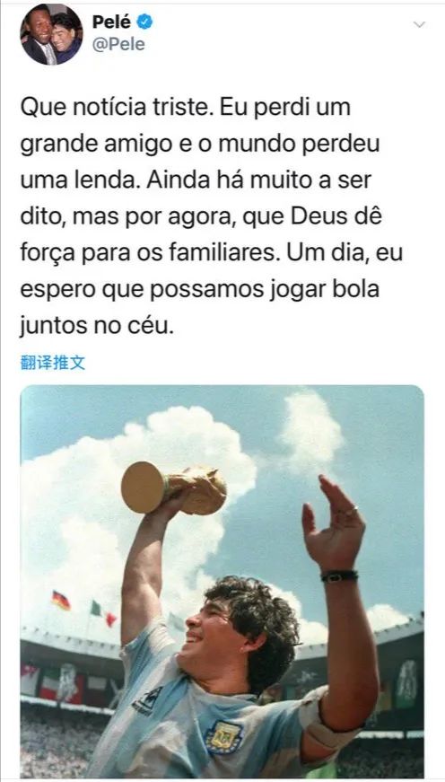Click the 翻译推文 translate tweet link

click(x=53, y=363)
